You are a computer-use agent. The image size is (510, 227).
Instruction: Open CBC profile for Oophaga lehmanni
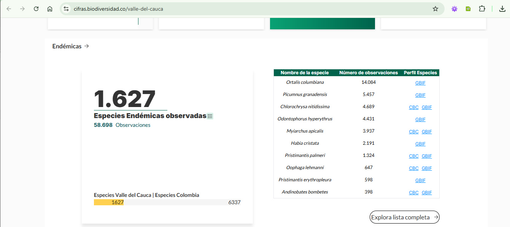(x=414, y=168)
